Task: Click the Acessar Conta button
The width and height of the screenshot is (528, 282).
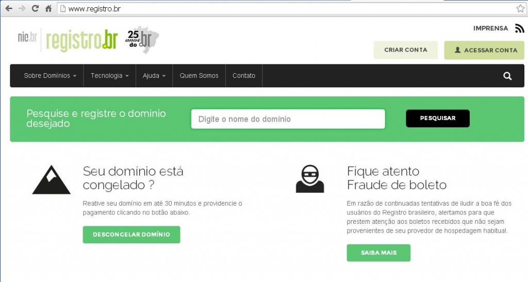Action: [484, 50]
